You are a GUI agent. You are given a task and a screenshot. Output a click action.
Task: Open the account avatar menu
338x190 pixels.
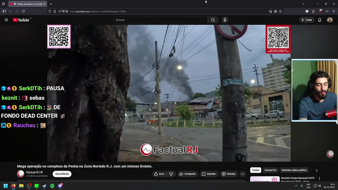[x=330, y=20]
